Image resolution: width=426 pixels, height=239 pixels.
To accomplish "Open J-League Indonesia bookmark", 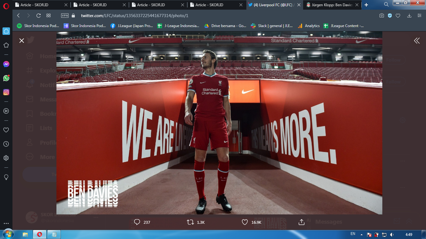I will pos(178,26).
